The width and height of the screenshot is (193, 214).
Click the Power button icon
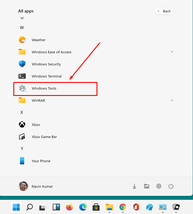coord(171,186)
